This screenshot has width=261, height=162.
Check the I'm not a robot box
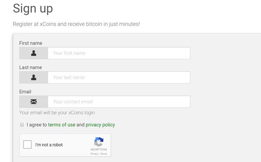coord(27,145)
